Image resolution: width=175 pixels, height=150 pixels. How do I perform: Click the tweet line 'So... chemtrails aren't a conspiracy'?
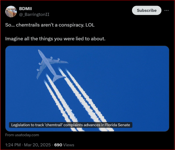coord(45,25)
